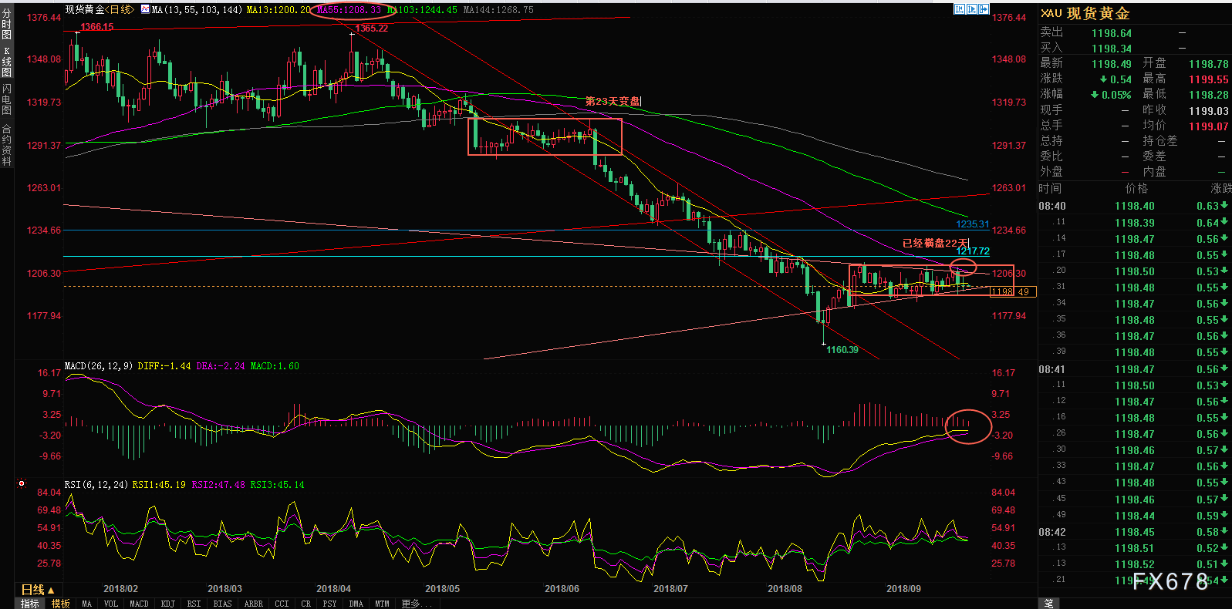Select the BIAS indicator button
Viewport: 1232px width, 609px height.
(x=222, y=604)
